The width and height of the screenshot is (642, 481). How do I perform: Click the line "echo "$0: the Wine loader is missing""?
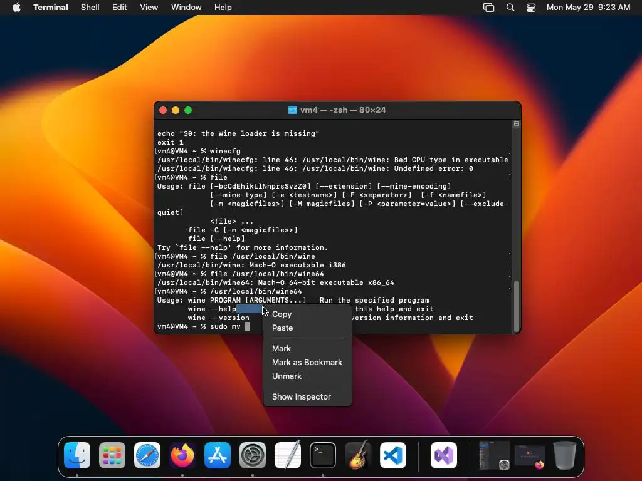pos(238,133)
